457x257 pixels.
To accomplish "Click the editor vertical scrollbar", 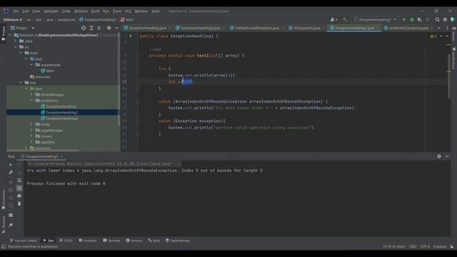I will pos(449,76).
